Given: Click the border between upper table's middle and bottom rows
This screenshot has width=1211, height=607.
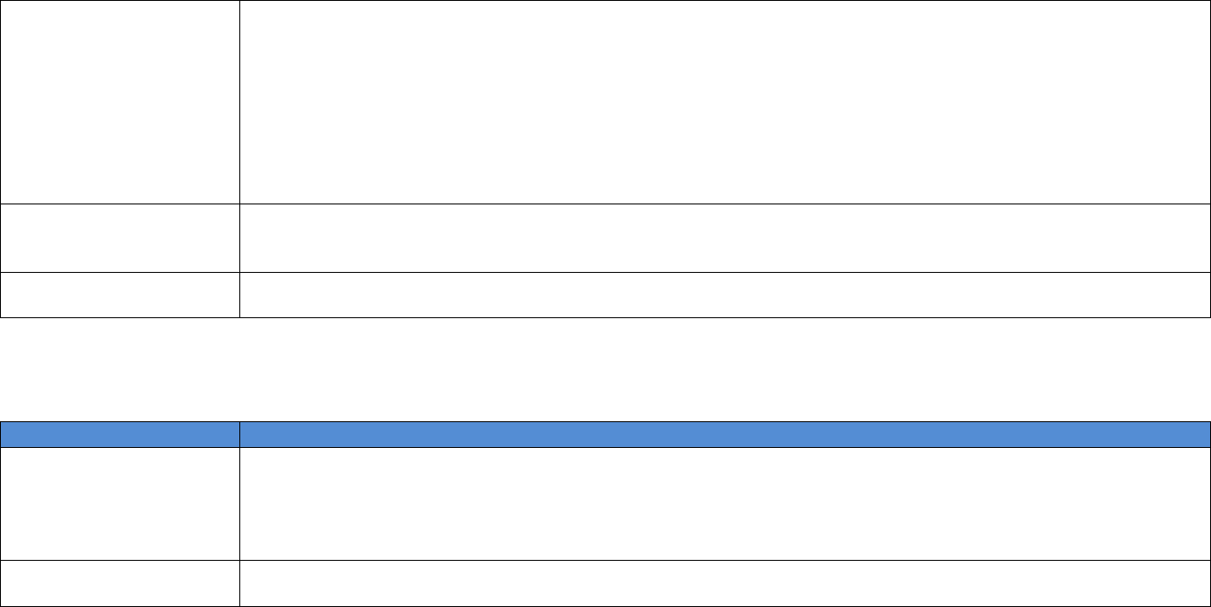Looking at the screenshot, I should [605, 272].
